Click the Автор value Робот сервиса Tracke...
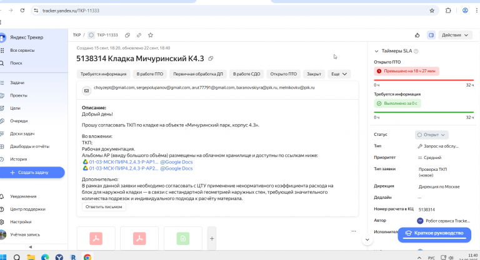Viewport: 480px width, 260px height. [444, 221]
